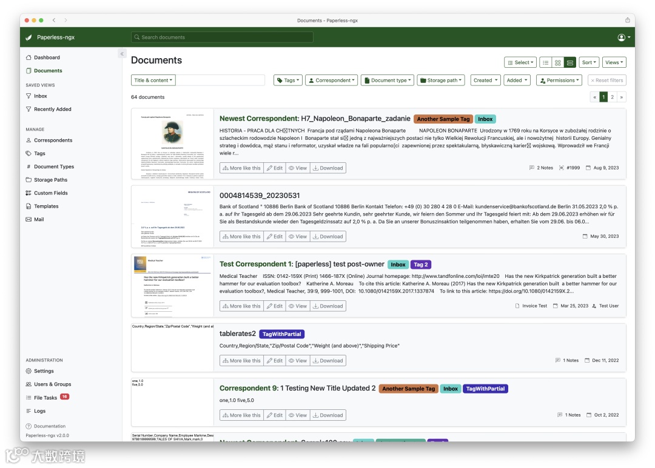This screenshot has width=655, height=468.
Task: Open the Created date filter dropdown
Action: tap(485, 81)
